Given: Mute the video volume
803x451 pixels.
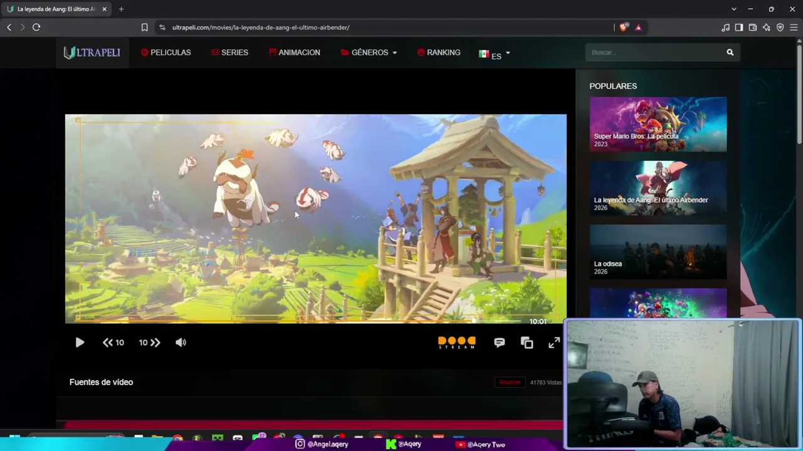Looking at the screenshot, I should click(181, 343).
